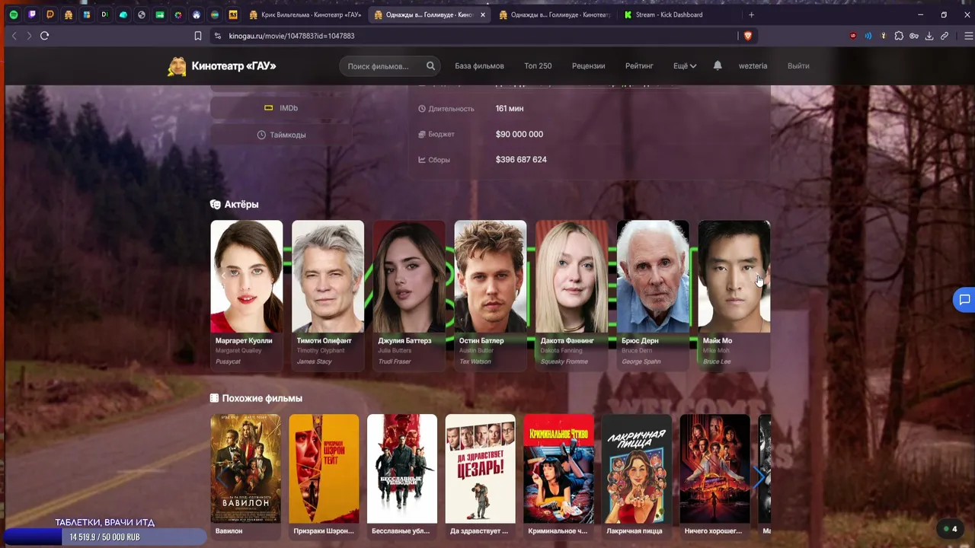Click the 'Похожие фильмы' section heading
Image resolution: width=975 pixels, height=548 pixels.
tap(256, 398)
